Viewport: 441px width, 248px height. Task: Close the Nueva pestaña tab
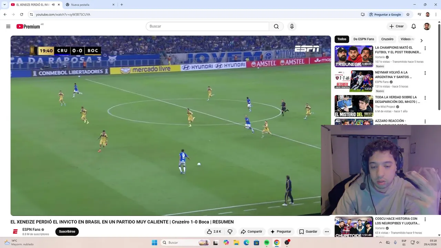pyautogui.click(x=113, y=4)
